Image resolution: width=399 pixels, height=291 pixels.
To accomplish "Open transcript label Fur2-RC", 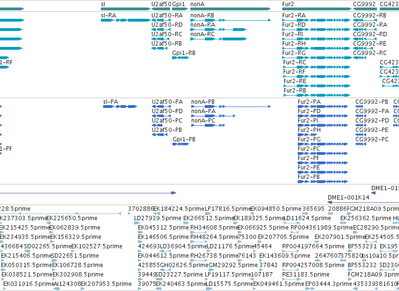I will 294,62.
